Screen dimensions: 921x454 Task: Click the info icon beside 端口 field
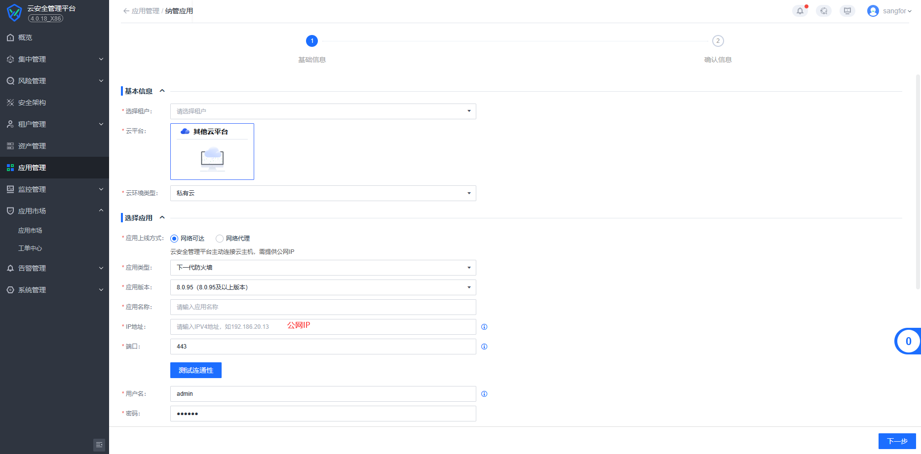click(484, 347)
